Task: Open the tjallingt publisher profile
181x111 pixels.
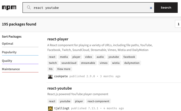Action: click(x=62, y=108)
